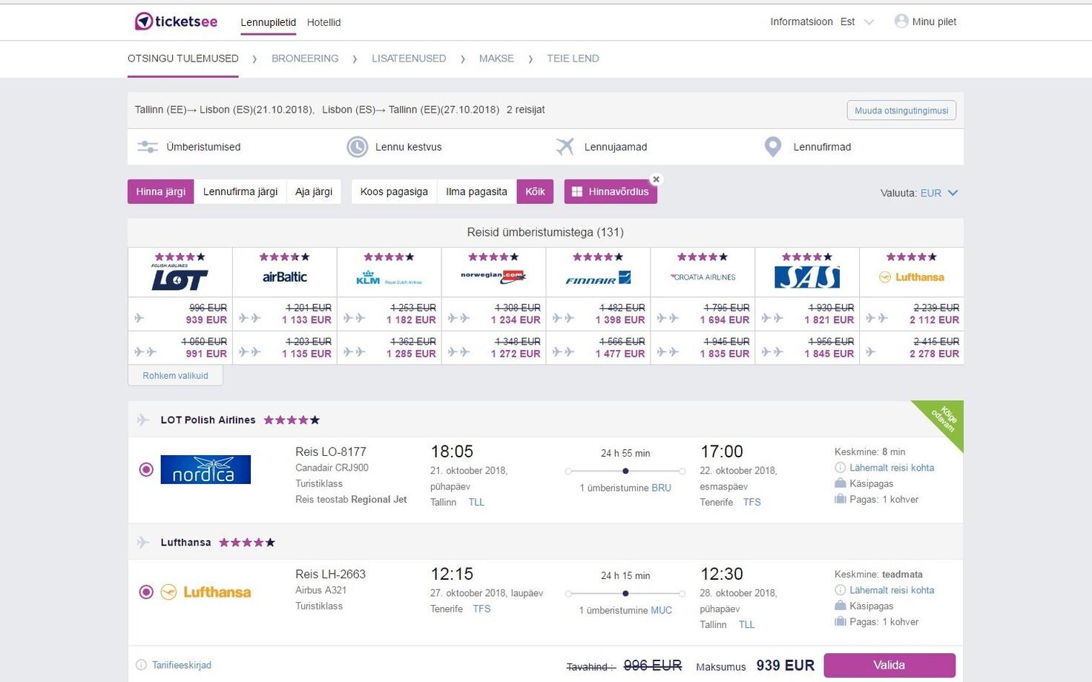Open the Ümberistumised filter sliders icon
This screenshot has width=1092, height=682.
pyautogui.click(x=148, y=147)
